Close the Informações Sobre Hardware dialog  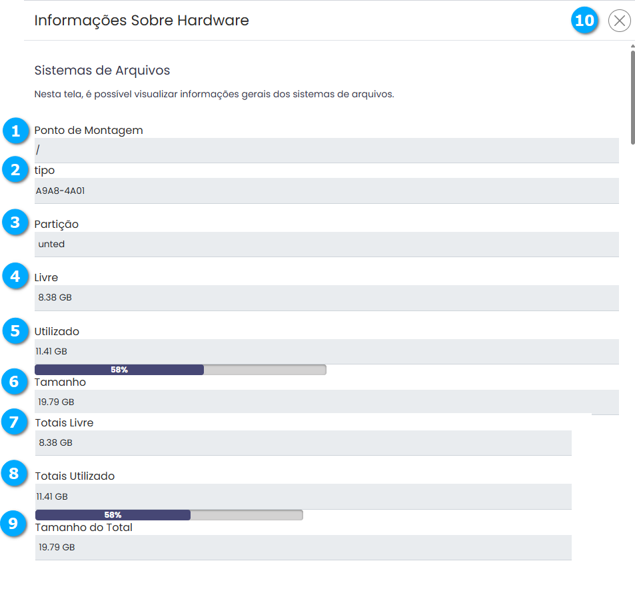619,21
